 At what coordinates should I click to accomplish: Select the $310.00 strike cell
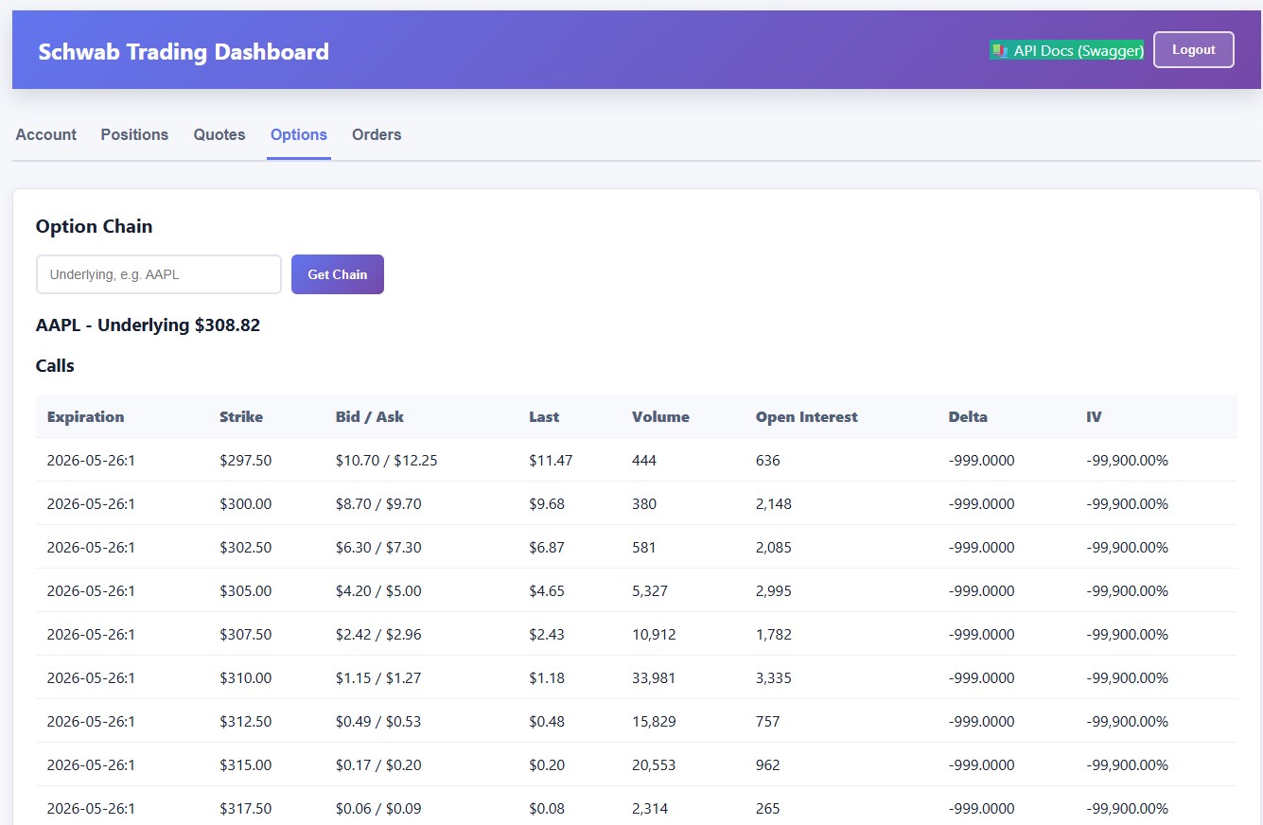[246, 678]
